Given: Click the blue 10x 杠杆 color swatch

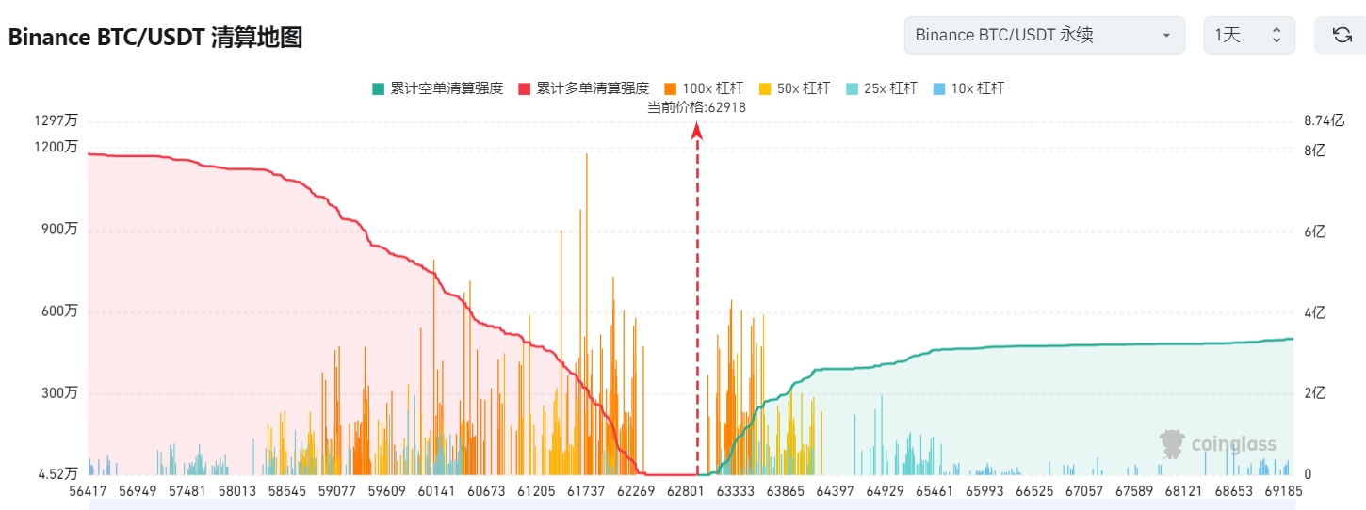Looking at the screenshot, I should coord(939,88).
